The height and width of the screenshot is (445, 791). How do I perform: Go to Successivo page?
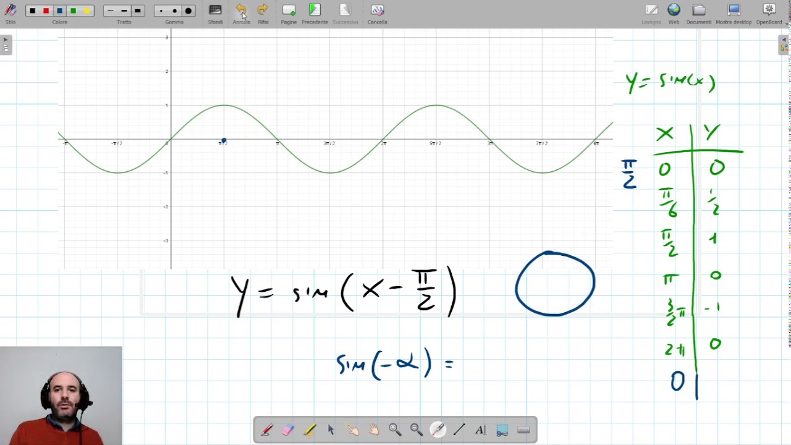point(345,14)
